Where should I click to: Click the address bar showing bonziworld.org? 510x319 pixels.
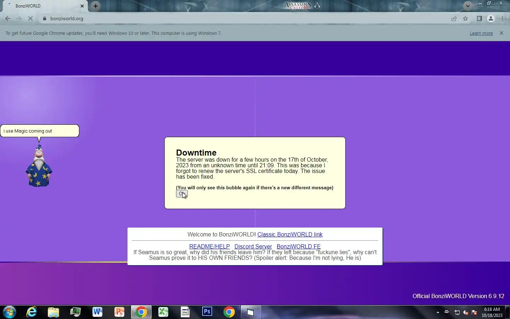point(244,18)
